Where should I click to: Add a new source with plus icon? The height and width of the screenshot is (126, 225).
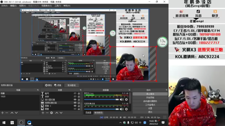pyautogui.click(x=43, y=113)
